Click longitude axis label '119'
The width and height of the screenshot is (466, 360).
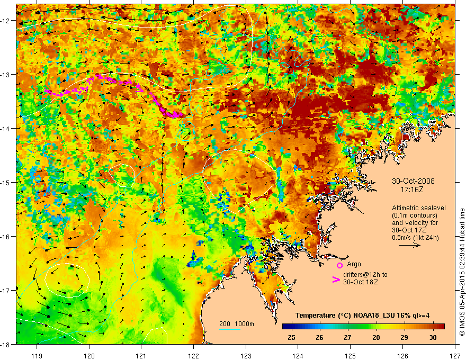37,356
